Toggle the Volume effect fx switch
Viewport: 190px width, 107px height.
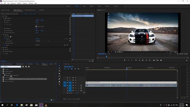[x=4, y=49]
